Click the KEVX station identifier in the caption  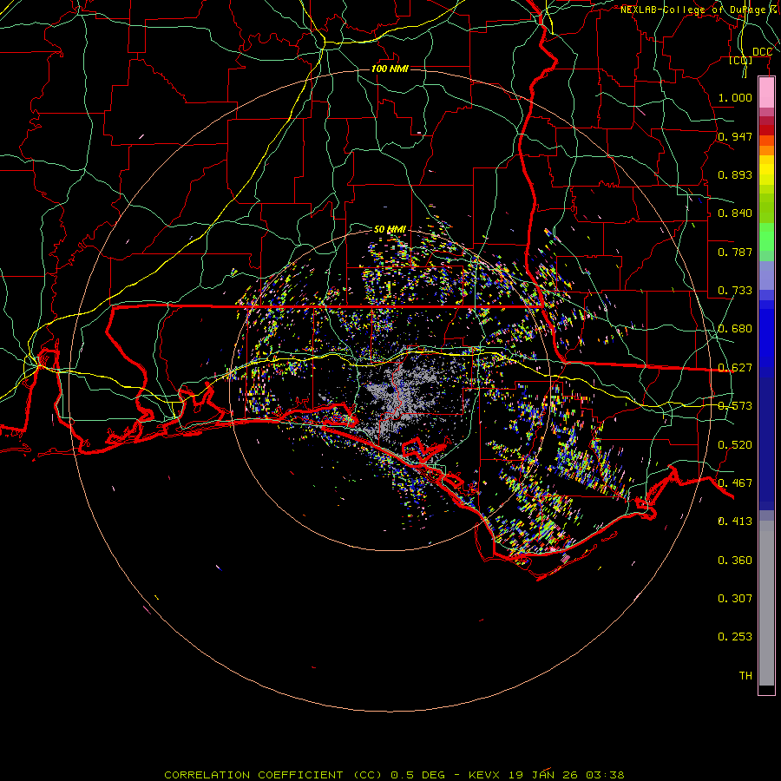[485, 775]
